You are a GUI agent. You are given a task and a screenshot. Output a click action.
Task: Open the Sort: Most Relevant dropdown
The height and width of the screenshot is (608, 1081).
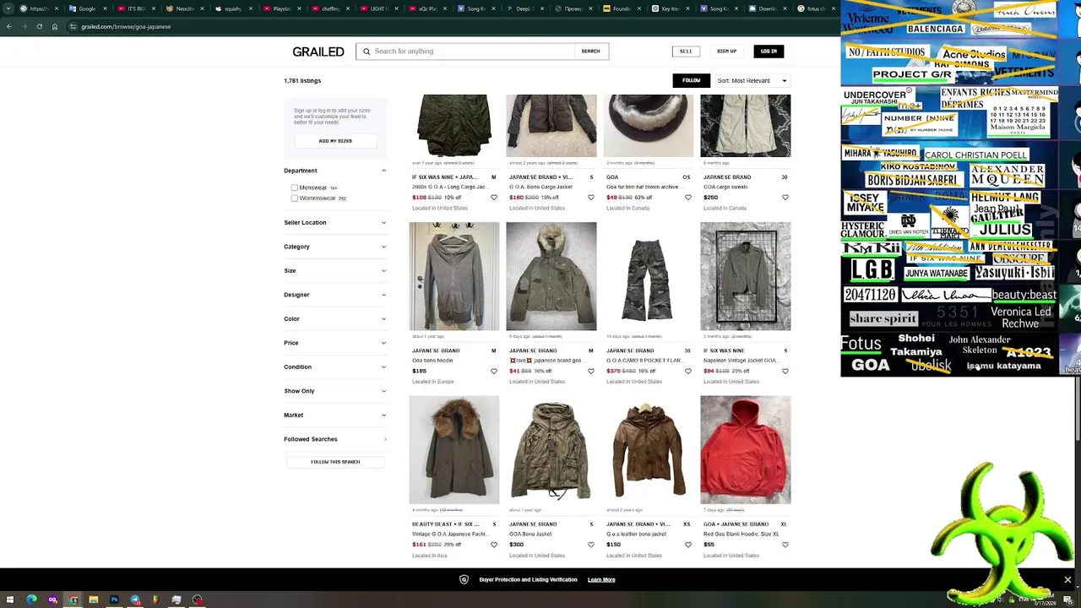click(752, 80)
